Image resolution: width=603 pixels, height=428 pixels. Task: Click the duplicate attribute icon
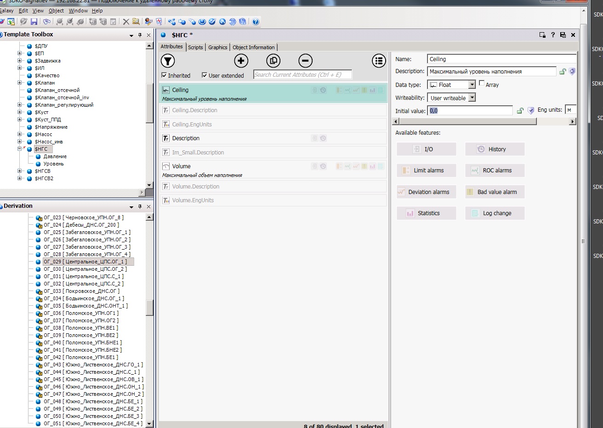coord(273,61)
